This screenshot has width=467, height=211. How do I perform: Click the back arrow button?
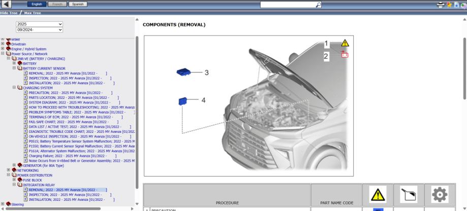point(7,4)
